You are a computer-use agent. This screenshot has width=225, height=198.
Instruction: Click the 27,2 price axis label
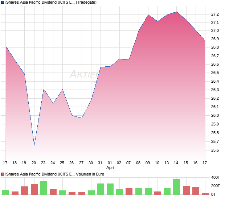pyautogui.click(x=215, y=14)
